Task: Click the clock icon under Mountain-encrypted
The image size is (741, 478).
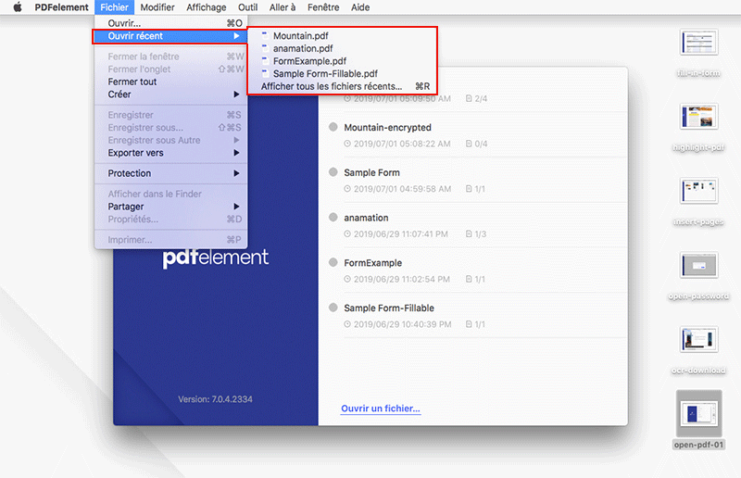Action: [347, 144]
